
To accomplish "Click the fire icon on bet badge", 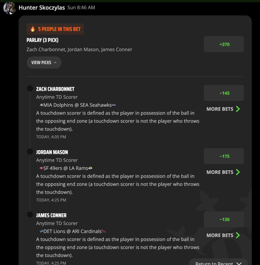I will point(33,29).
